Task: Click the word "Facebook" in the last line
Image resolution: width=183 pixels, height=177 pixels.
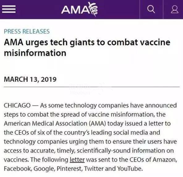Action: 18,169
